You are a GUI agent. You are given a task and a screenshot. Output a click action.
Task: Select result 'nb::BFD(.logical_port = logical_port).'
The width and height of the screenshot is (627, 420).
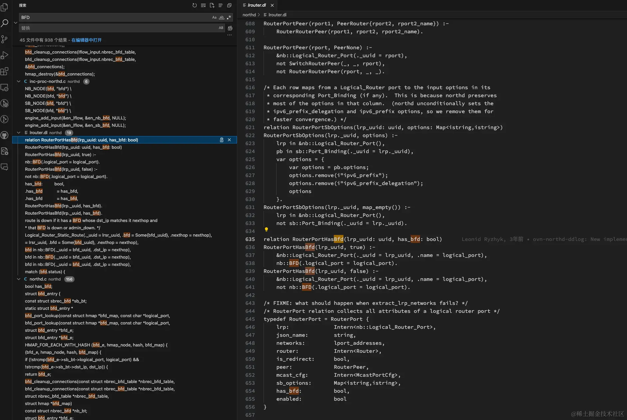point(62,162)
